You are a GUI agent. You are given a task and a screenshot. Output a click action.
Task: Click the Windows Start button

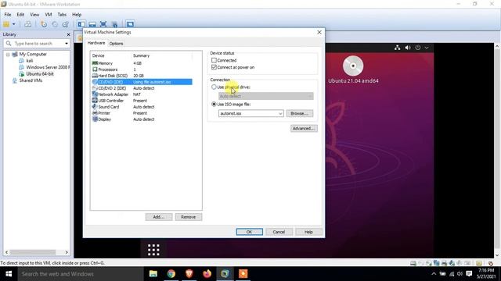click(x=9, y=274)
